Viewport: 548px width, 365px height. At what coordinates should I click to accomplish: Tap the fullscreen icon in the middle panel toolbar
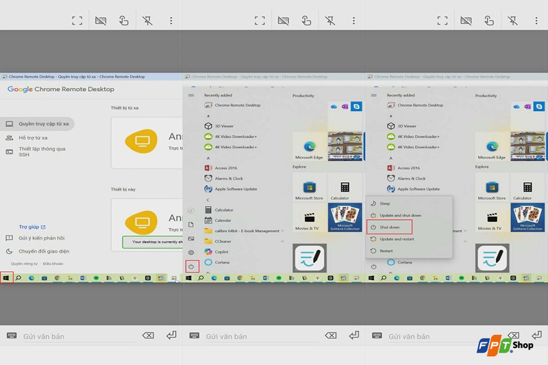(260, 21)
